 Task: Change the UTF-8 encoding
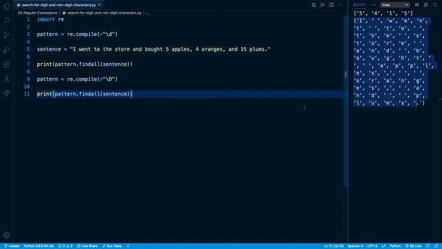(x=372, y=246)
